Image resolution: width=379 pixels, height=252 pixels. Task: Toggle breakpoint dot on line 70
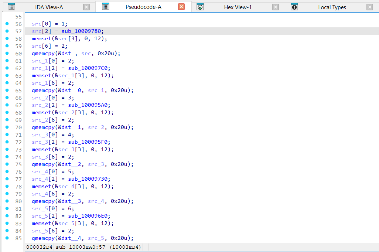pyautogui.click(x=7, y=127)
